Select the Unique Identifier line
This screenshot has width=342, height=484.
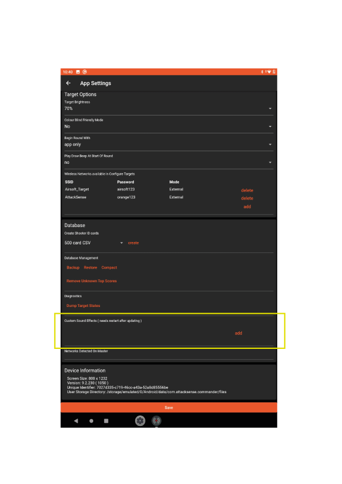[118, 387]
